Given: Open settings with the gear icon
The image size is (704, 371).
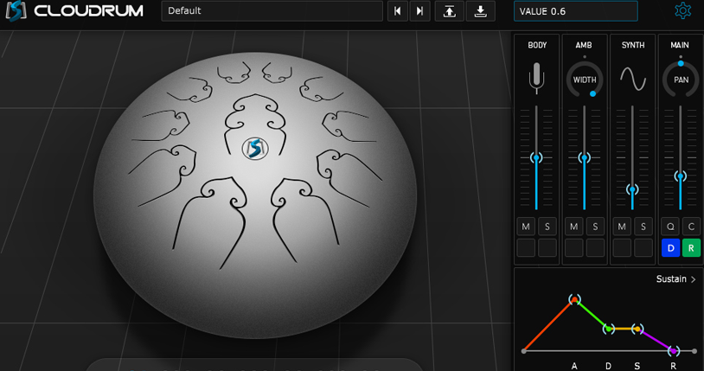Looking at the screenshot, I should 682,11.
